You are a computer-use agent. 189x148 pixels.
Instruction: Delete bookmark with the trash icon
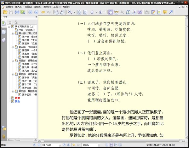pos(10,22)
